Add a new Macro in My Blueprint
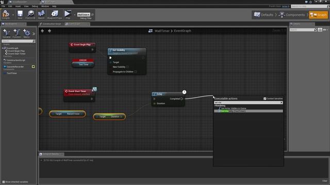330x185 pixels. click(x=26, y=33)
